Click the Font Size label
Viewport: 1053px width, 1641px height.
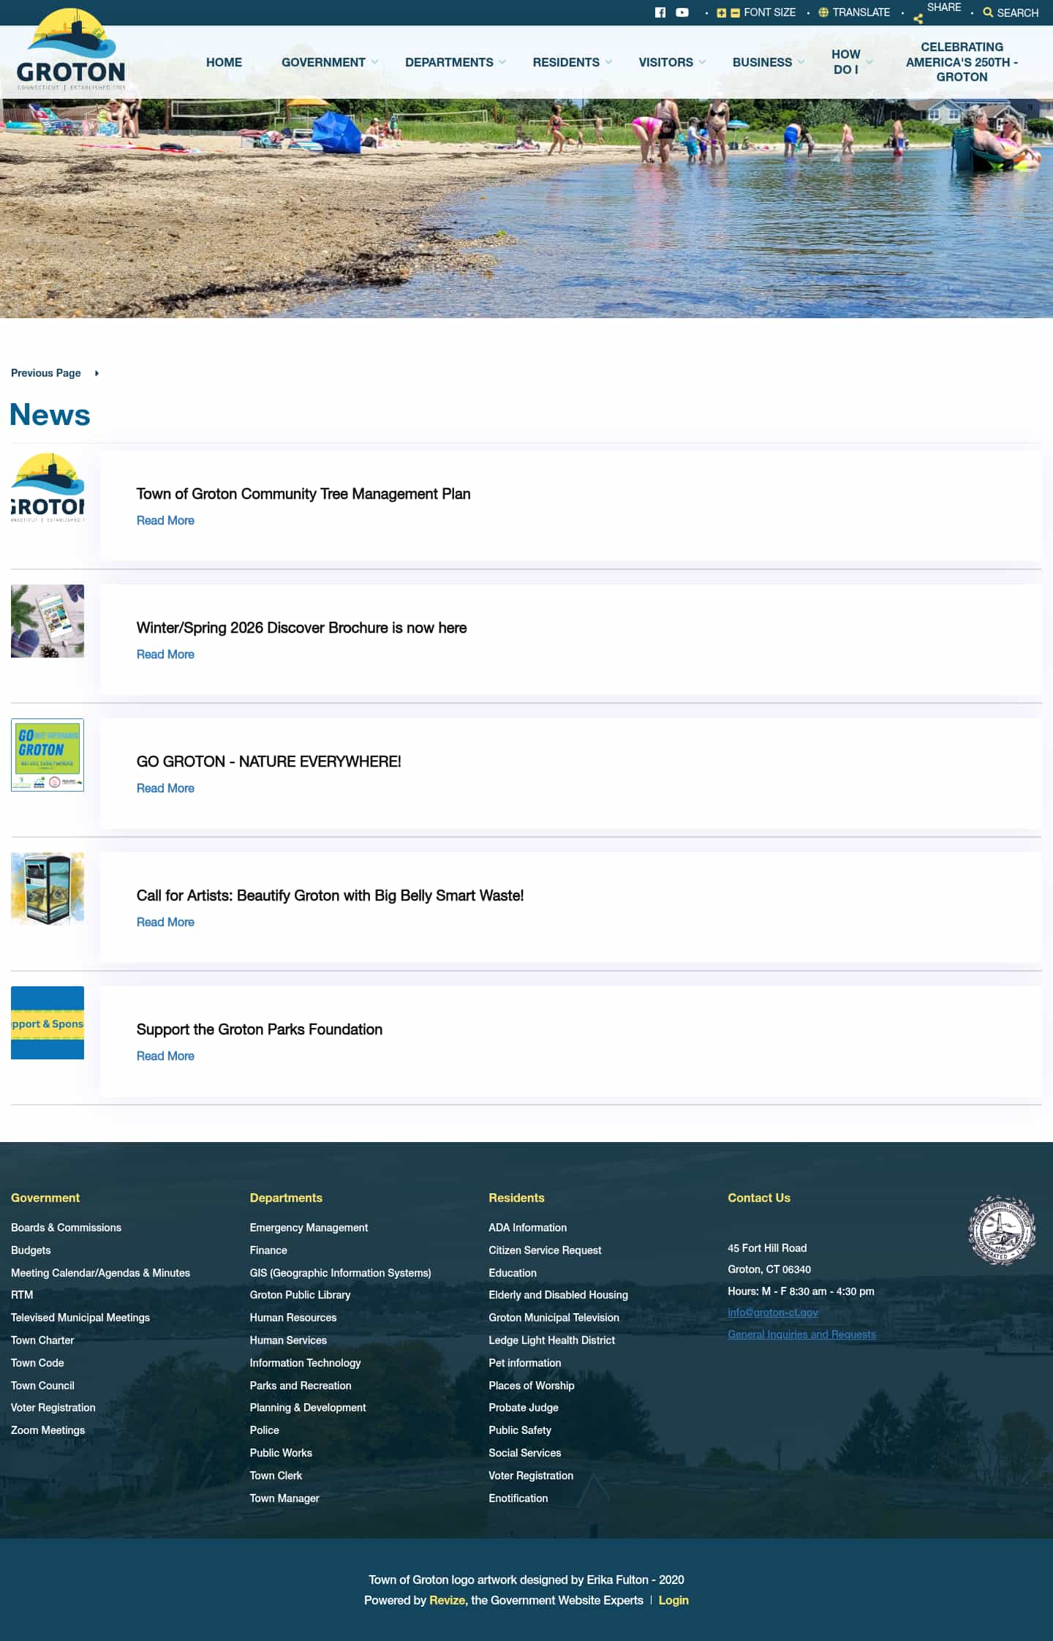pos(769,12)
